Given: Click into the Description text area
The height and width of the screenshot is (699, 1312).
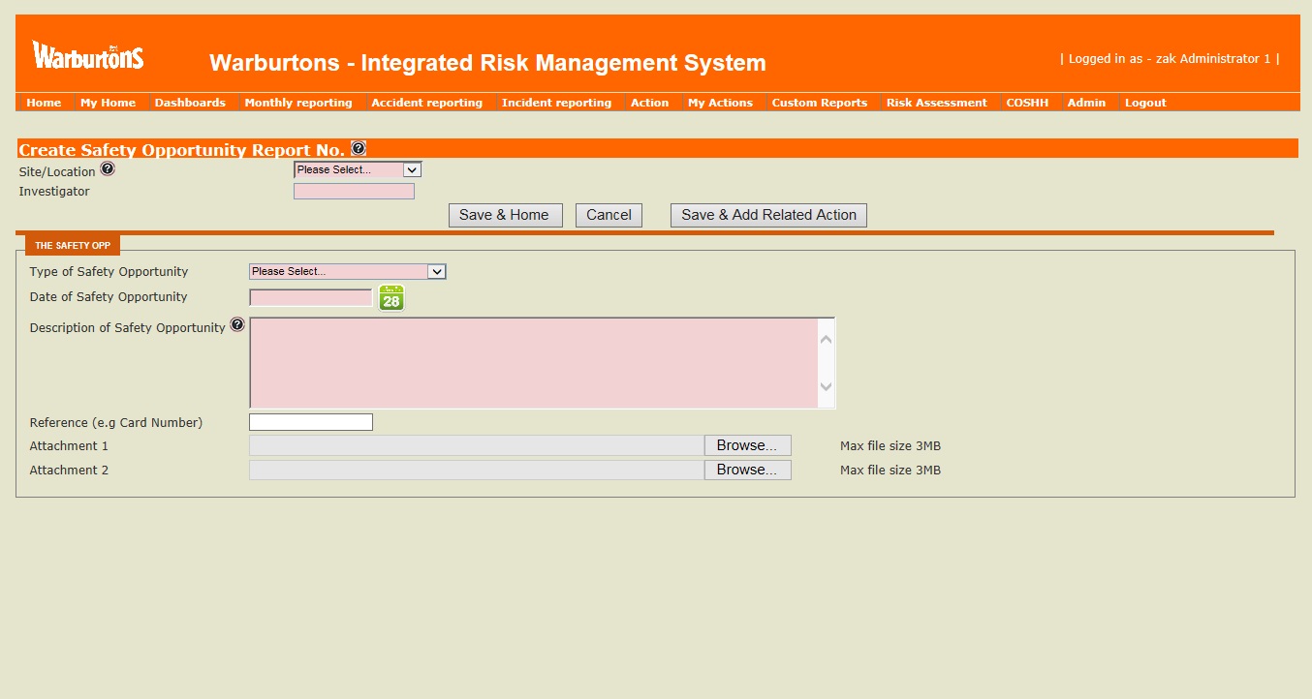Looking at the screenshot, I should (533, 363).
